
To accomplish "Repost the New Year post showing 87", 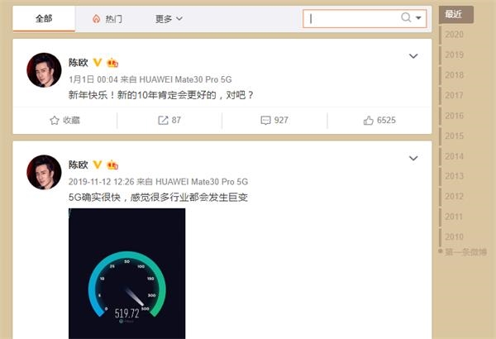I will tap(169, 120).
